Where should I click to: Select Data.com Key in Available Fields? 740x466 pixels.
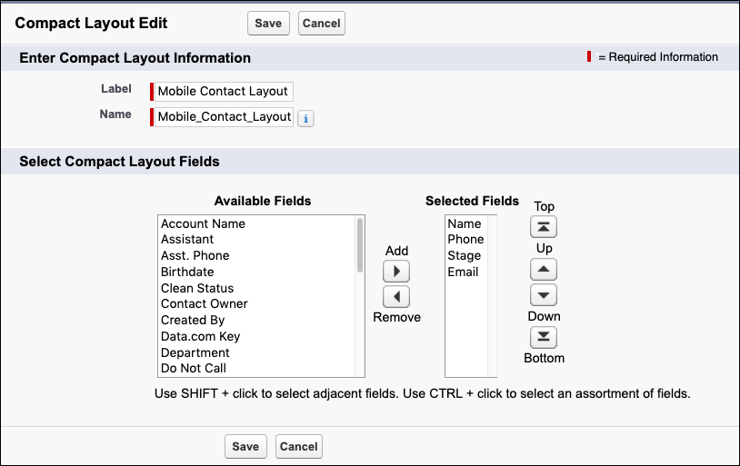[257, 336]
